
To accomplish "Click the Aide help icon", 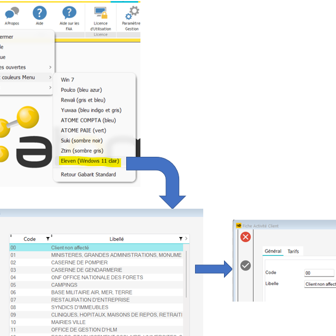I will click(x=39, y=13).
